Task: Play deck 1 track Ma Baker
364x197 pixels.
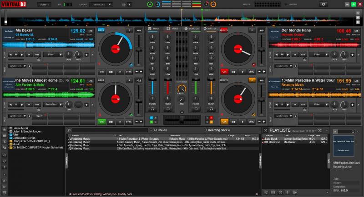Action: pyautogui.click(x=120, y=72)
